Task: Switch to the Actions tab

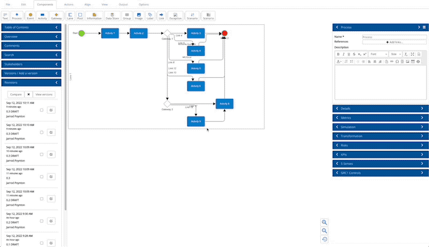Action: [69, 4]
